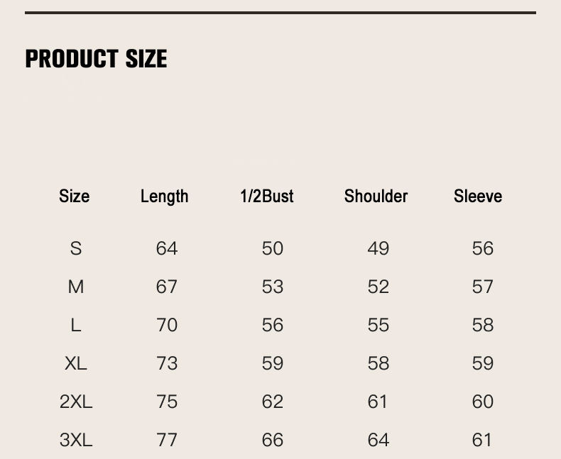Select the 1/2Bust value 53 for size M

273,287
